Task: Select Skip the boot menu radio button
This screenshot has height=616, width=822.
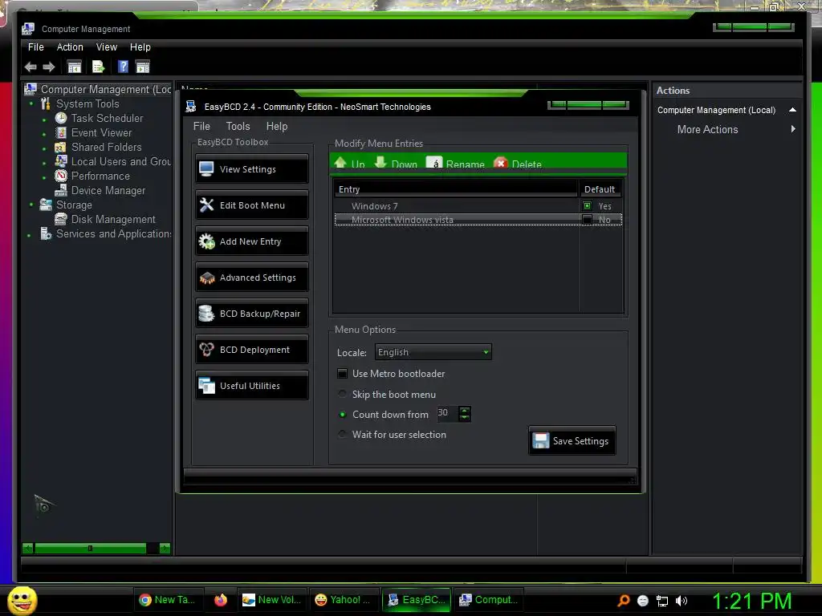Action: (x=342, y=394)
